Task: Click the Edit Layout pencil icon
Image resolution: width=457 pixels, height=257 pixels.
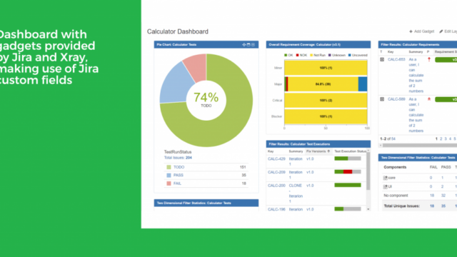Action: tap(441, 31)
